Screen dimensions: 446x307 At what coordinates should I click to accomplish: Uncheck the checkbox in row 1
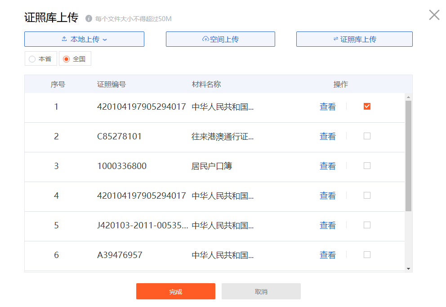click(367, 107)
